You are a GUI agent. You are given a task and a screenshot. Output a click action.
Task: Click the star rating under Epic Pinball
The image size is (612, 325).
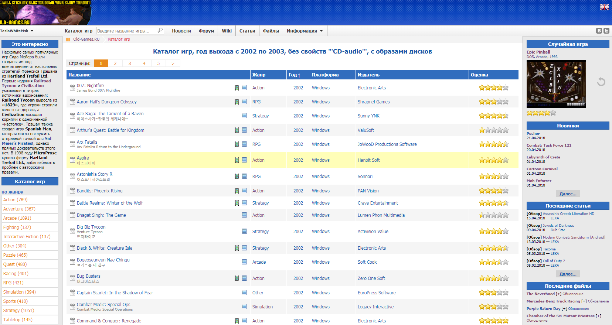pos(541,113)
